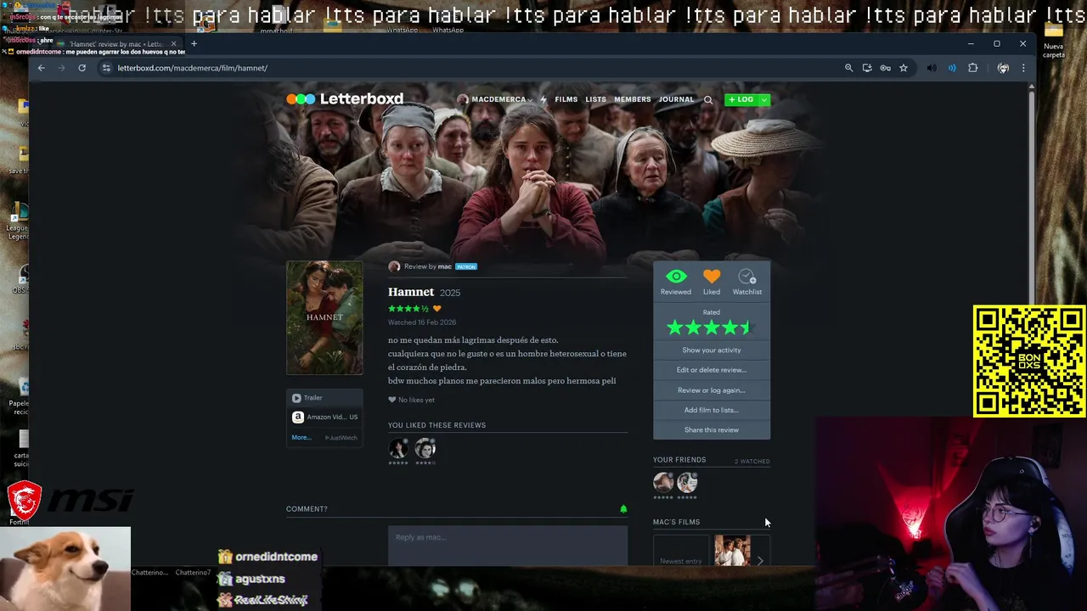Click the More... services link
The image size is (1087, 611).
click(x=301, y=438)
